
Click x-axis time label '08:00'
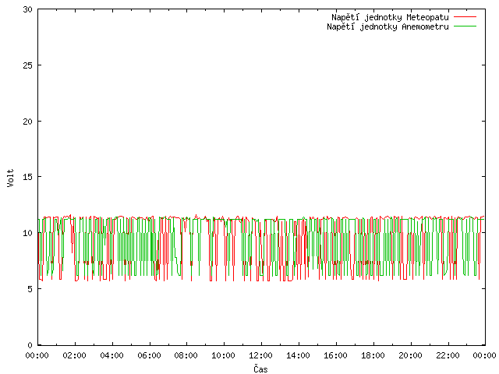(186, 355)
